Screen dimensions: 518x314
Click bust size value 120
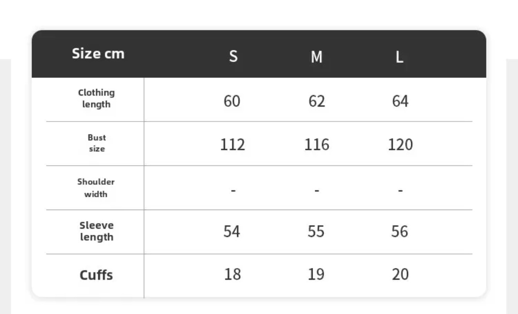tap(400, 145)
